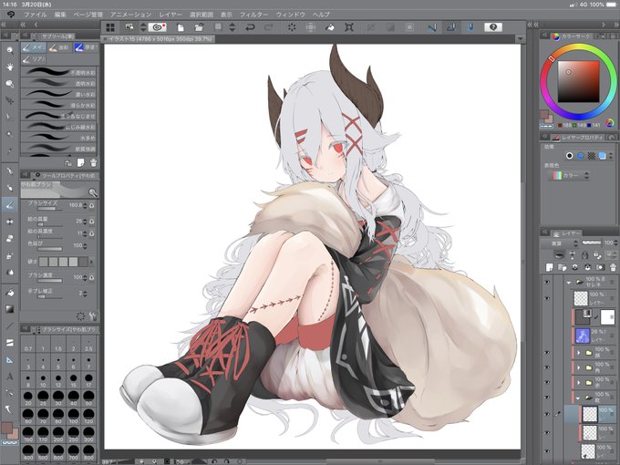Select the Fill bucket tool
The image size is (620, 465).
[10, 293]
